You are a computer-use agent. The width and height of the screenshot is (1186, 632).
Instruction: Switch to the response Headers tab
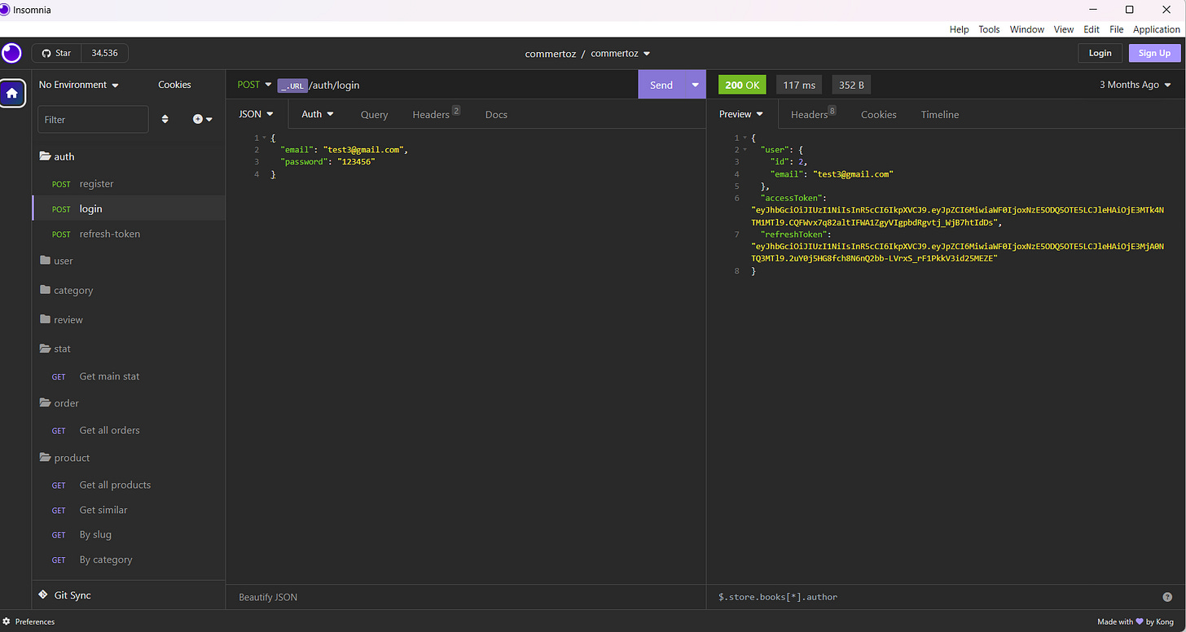(813, 115)
